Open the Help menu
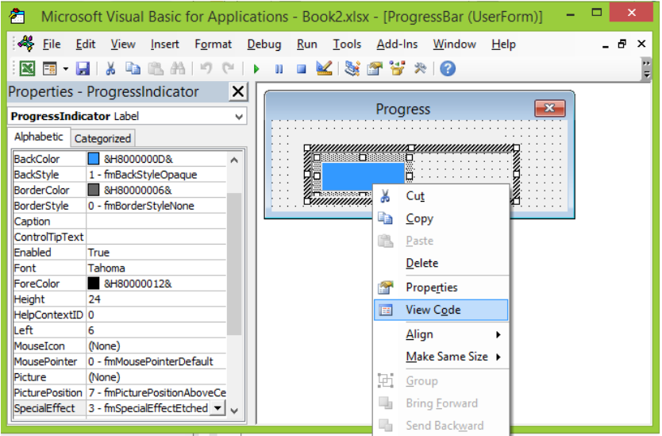The image size is (662, 436). [x=504, y=44]
